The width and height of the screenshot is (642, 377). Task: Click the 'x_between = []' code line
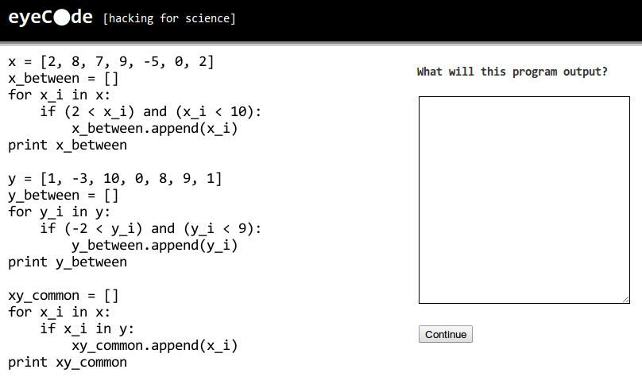pyautogui.click(x=64, y=78)
